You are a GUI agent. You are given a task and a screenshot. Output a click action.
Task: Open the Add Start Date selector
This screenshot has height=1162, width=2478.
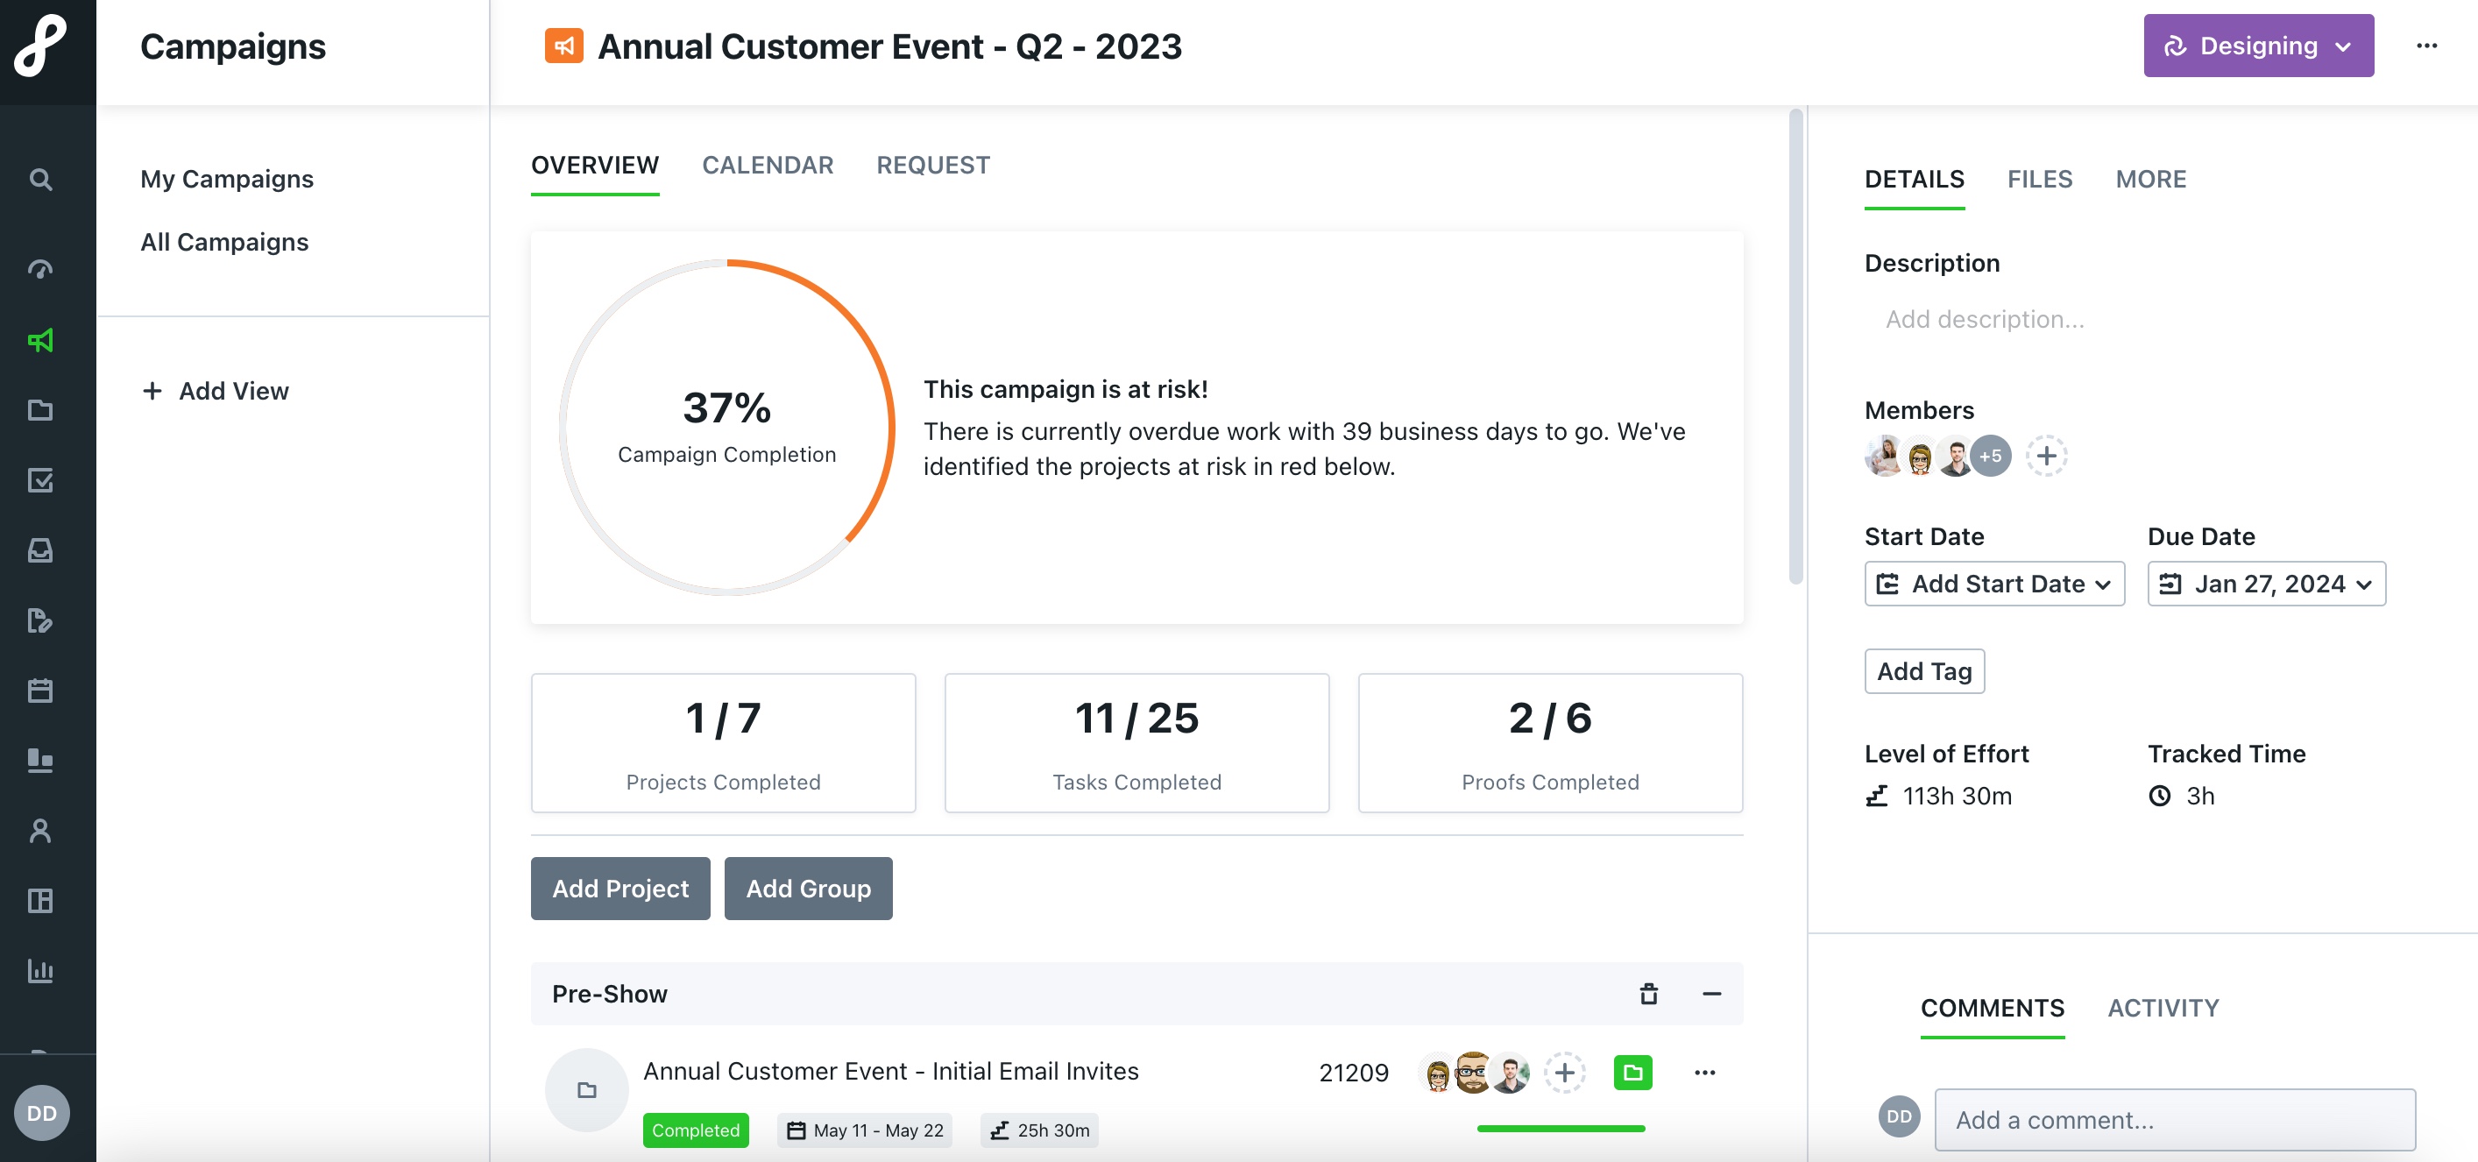(1993, 584)
